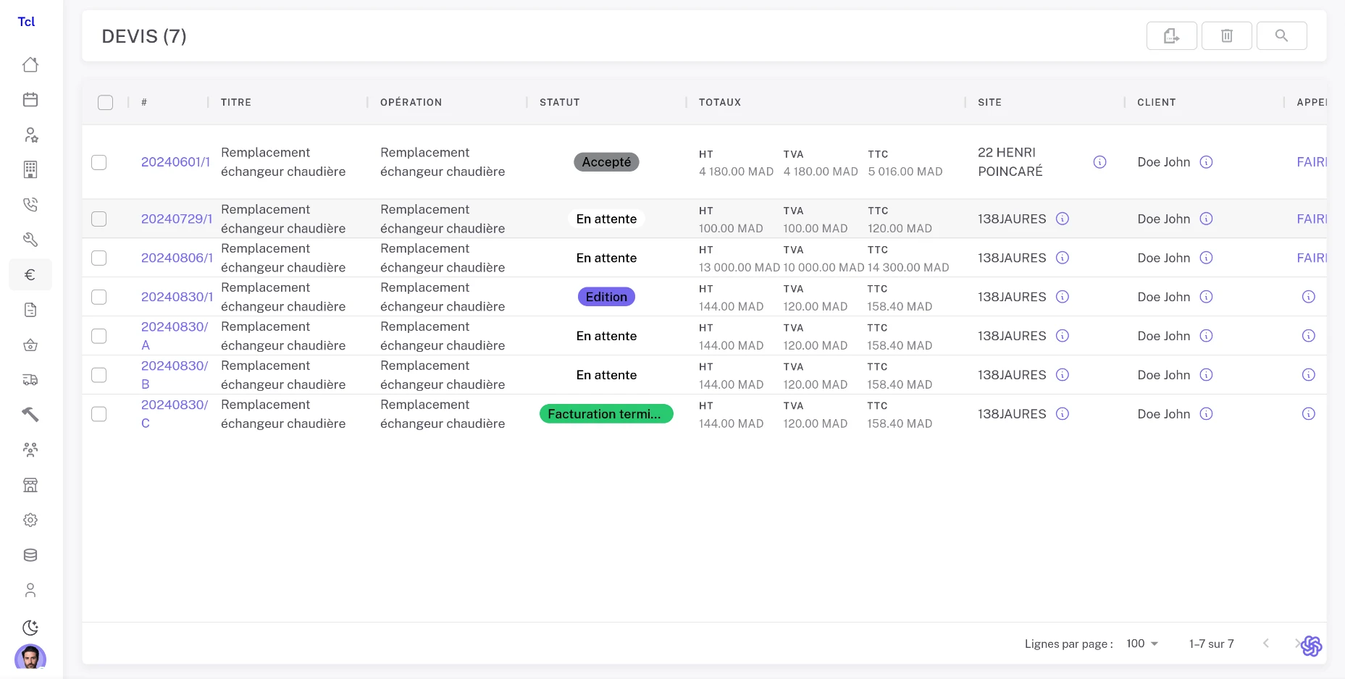The image size is (1345, 679).
Task: Click the user avatar picture
Action: (x=30, y=657)
